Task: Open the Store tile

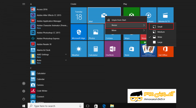Action: tap(131, 49)
